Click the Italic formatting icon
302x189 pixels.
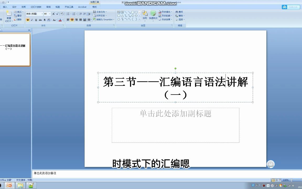(32, 20)
